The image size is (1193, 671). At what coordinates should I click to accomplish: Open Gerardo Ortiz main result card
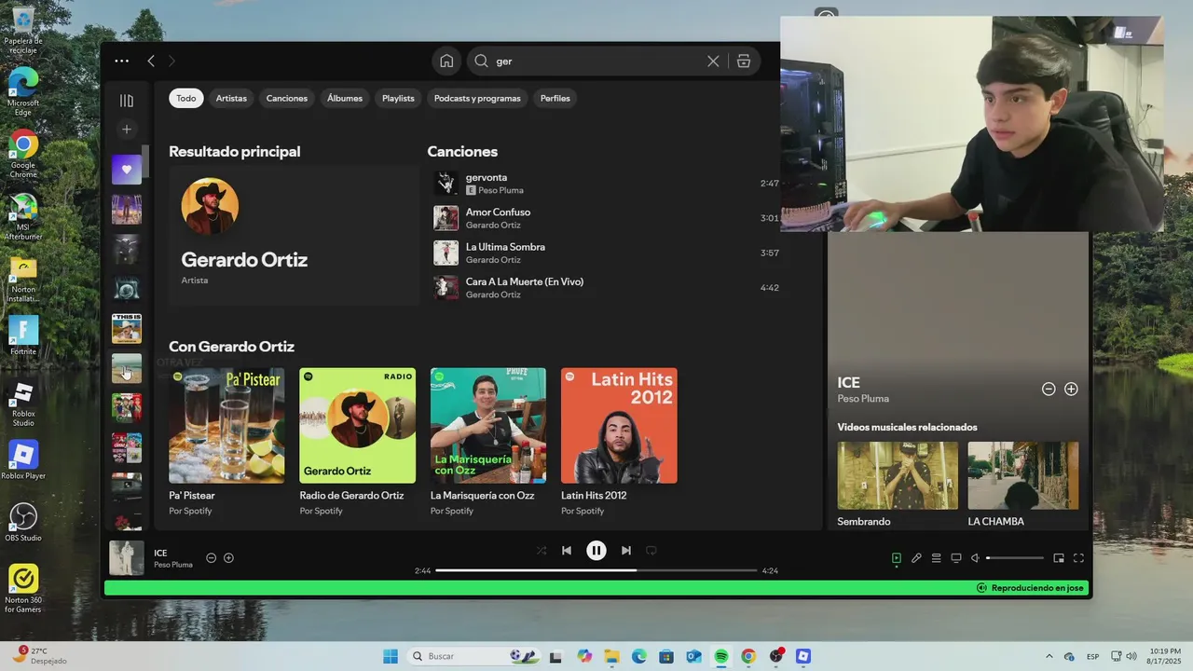coord(294,236)
